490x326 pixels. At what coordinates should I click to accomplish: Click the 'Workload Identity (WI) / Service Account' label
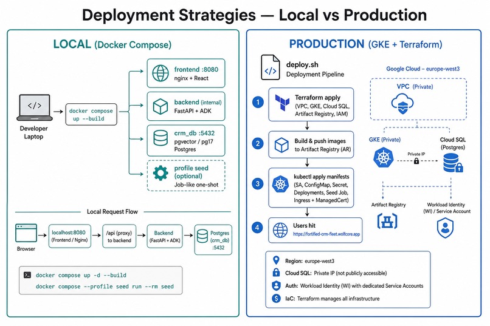click(447, 208)
